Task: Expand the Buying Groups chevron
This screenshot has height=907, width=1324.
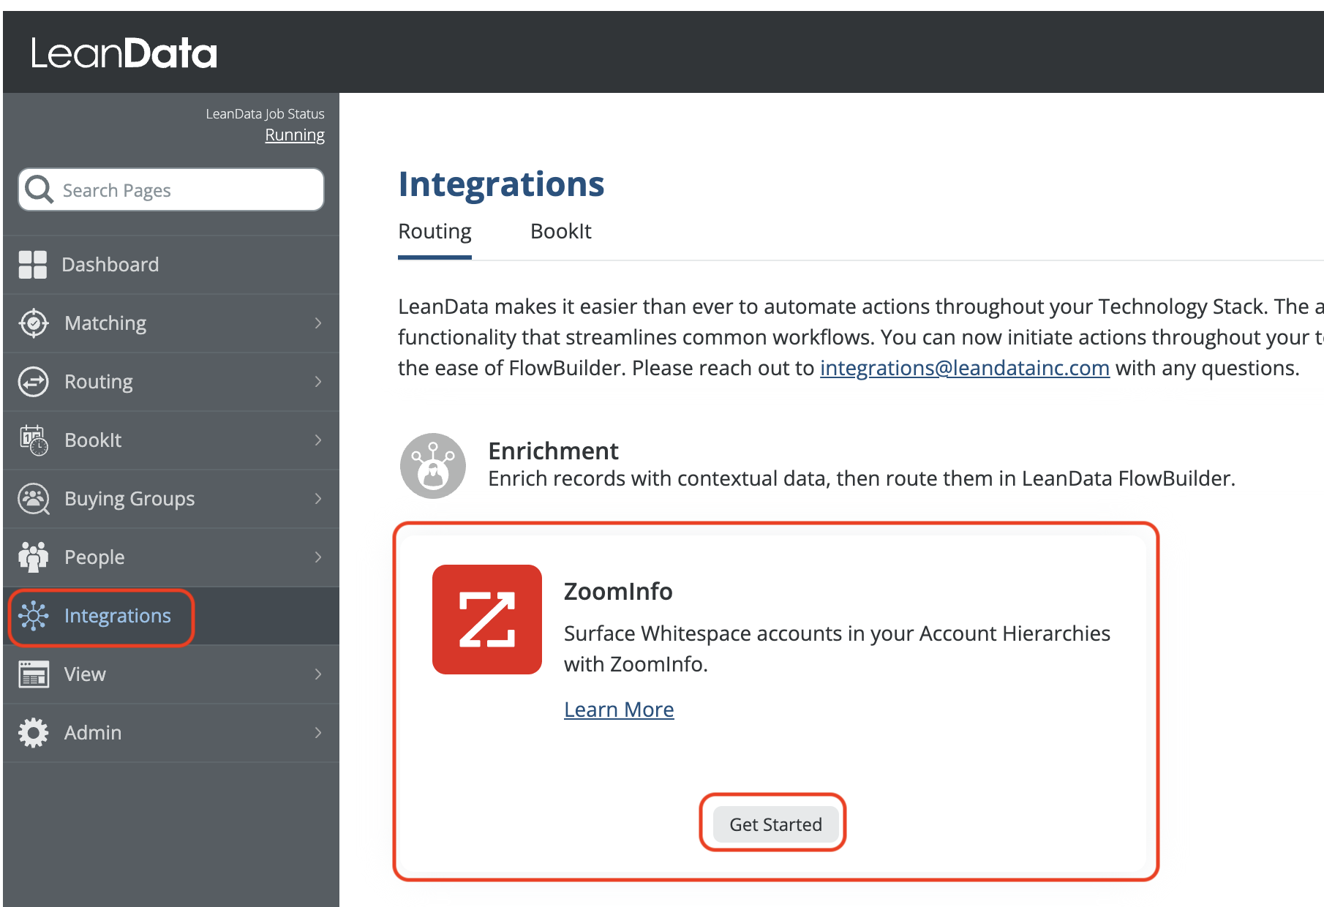Action: coord(318,499)
